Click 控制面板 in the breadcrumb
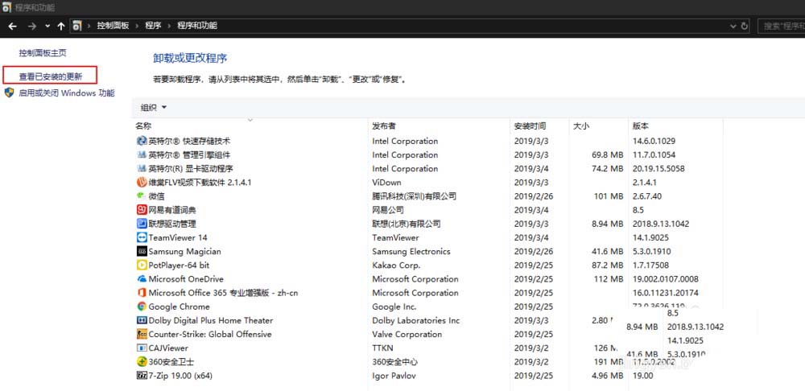Image resolution: width=805 pixels, height=391 pixels. tap(113, 26)
